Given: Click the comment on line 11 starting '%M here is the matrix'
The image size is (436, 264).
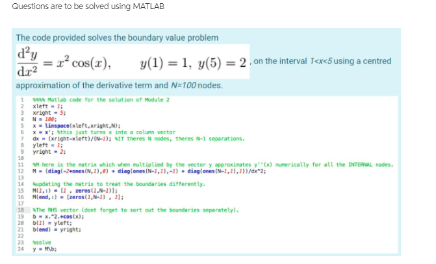Looking at the screenshot, I should click(213, 165).
